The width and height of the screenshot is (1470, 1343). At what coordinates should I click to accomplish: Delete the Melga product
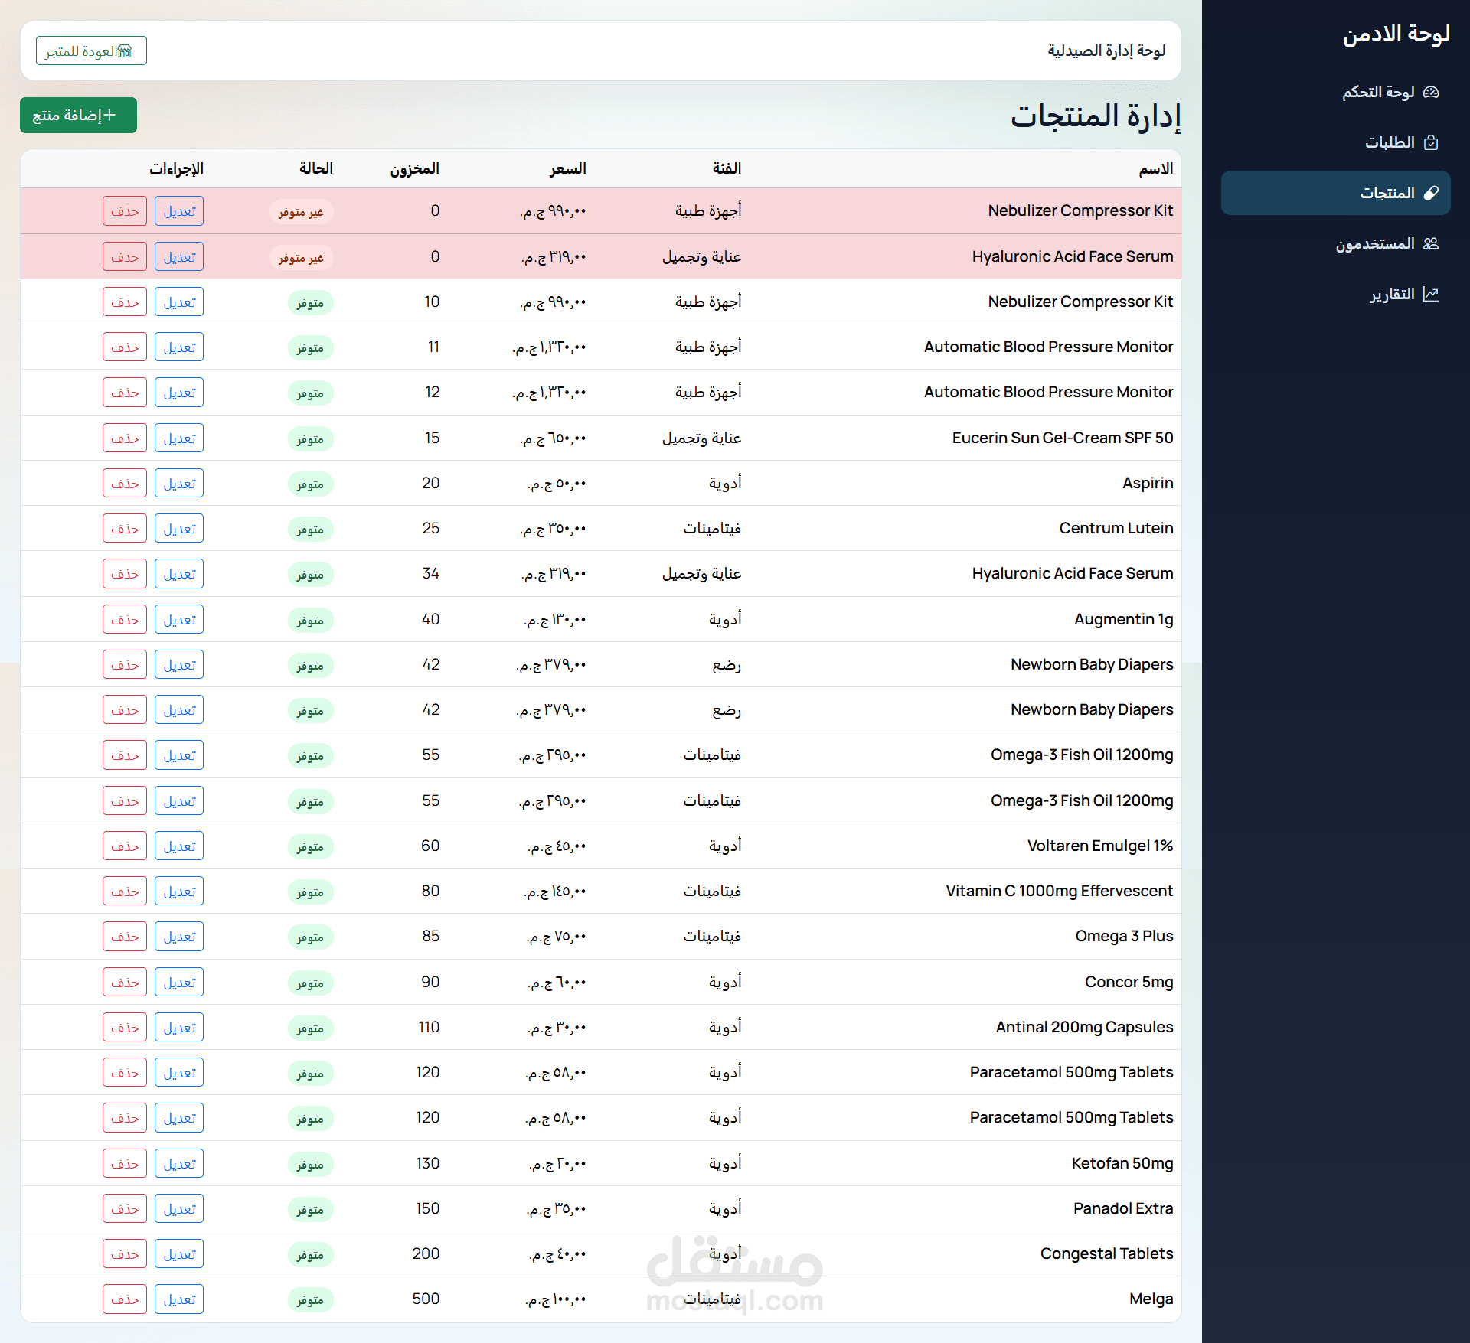pyautogui.click(x=125, y=1299)
